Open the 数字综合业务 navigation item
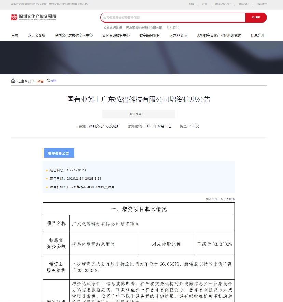283x302 pixels. coord(150,35)
